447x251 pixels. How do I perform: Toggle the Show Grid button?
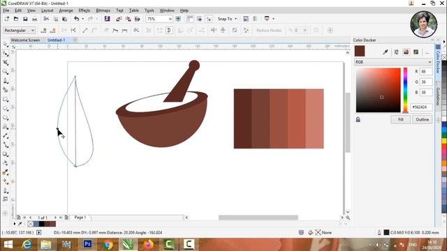[199, 19]
